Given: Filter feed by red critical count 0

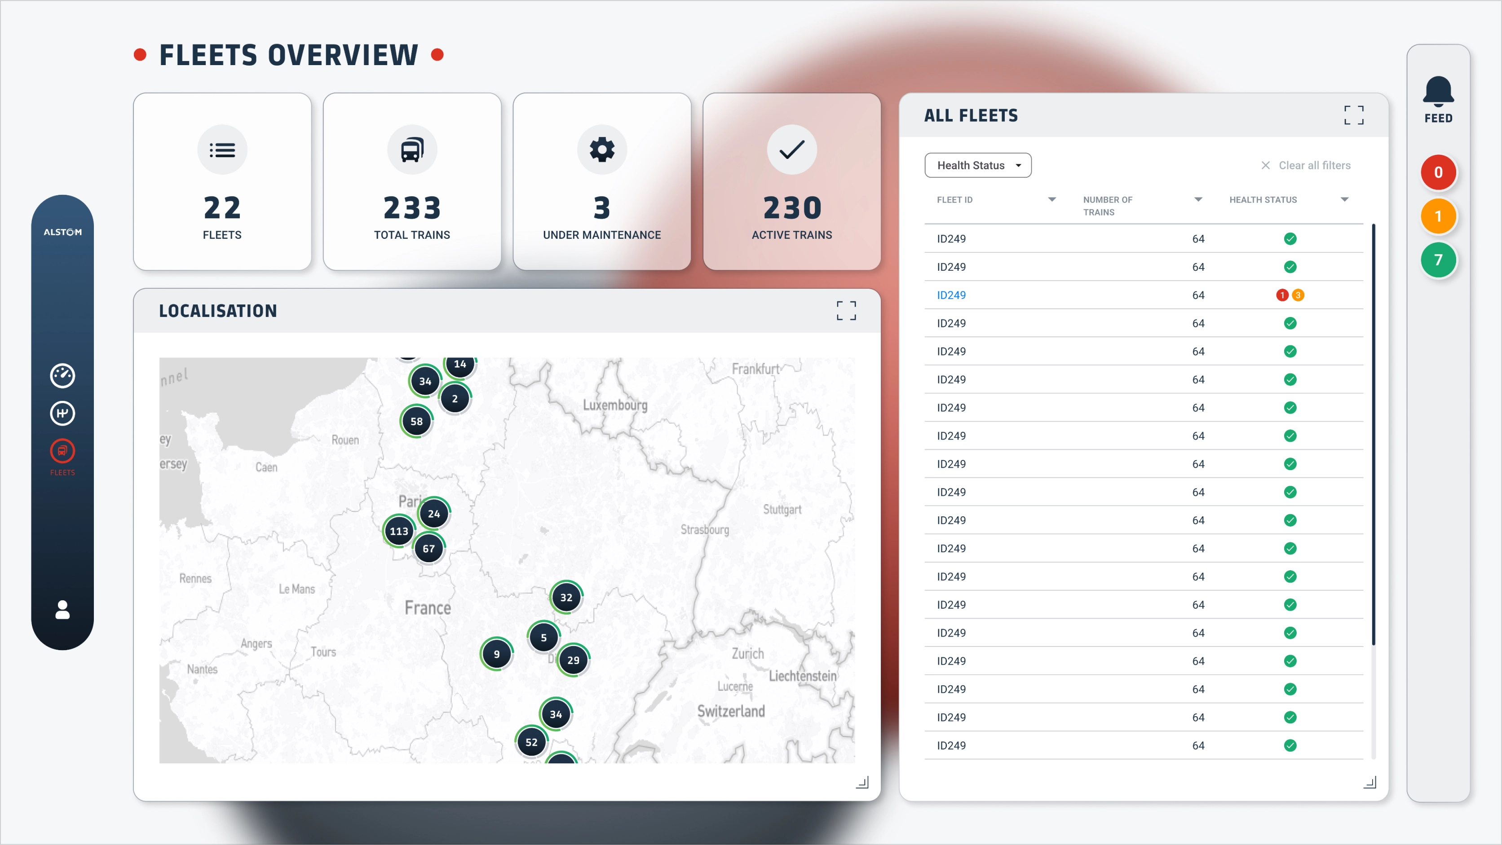Looking at the screenshot, I should pos(1439,172).
